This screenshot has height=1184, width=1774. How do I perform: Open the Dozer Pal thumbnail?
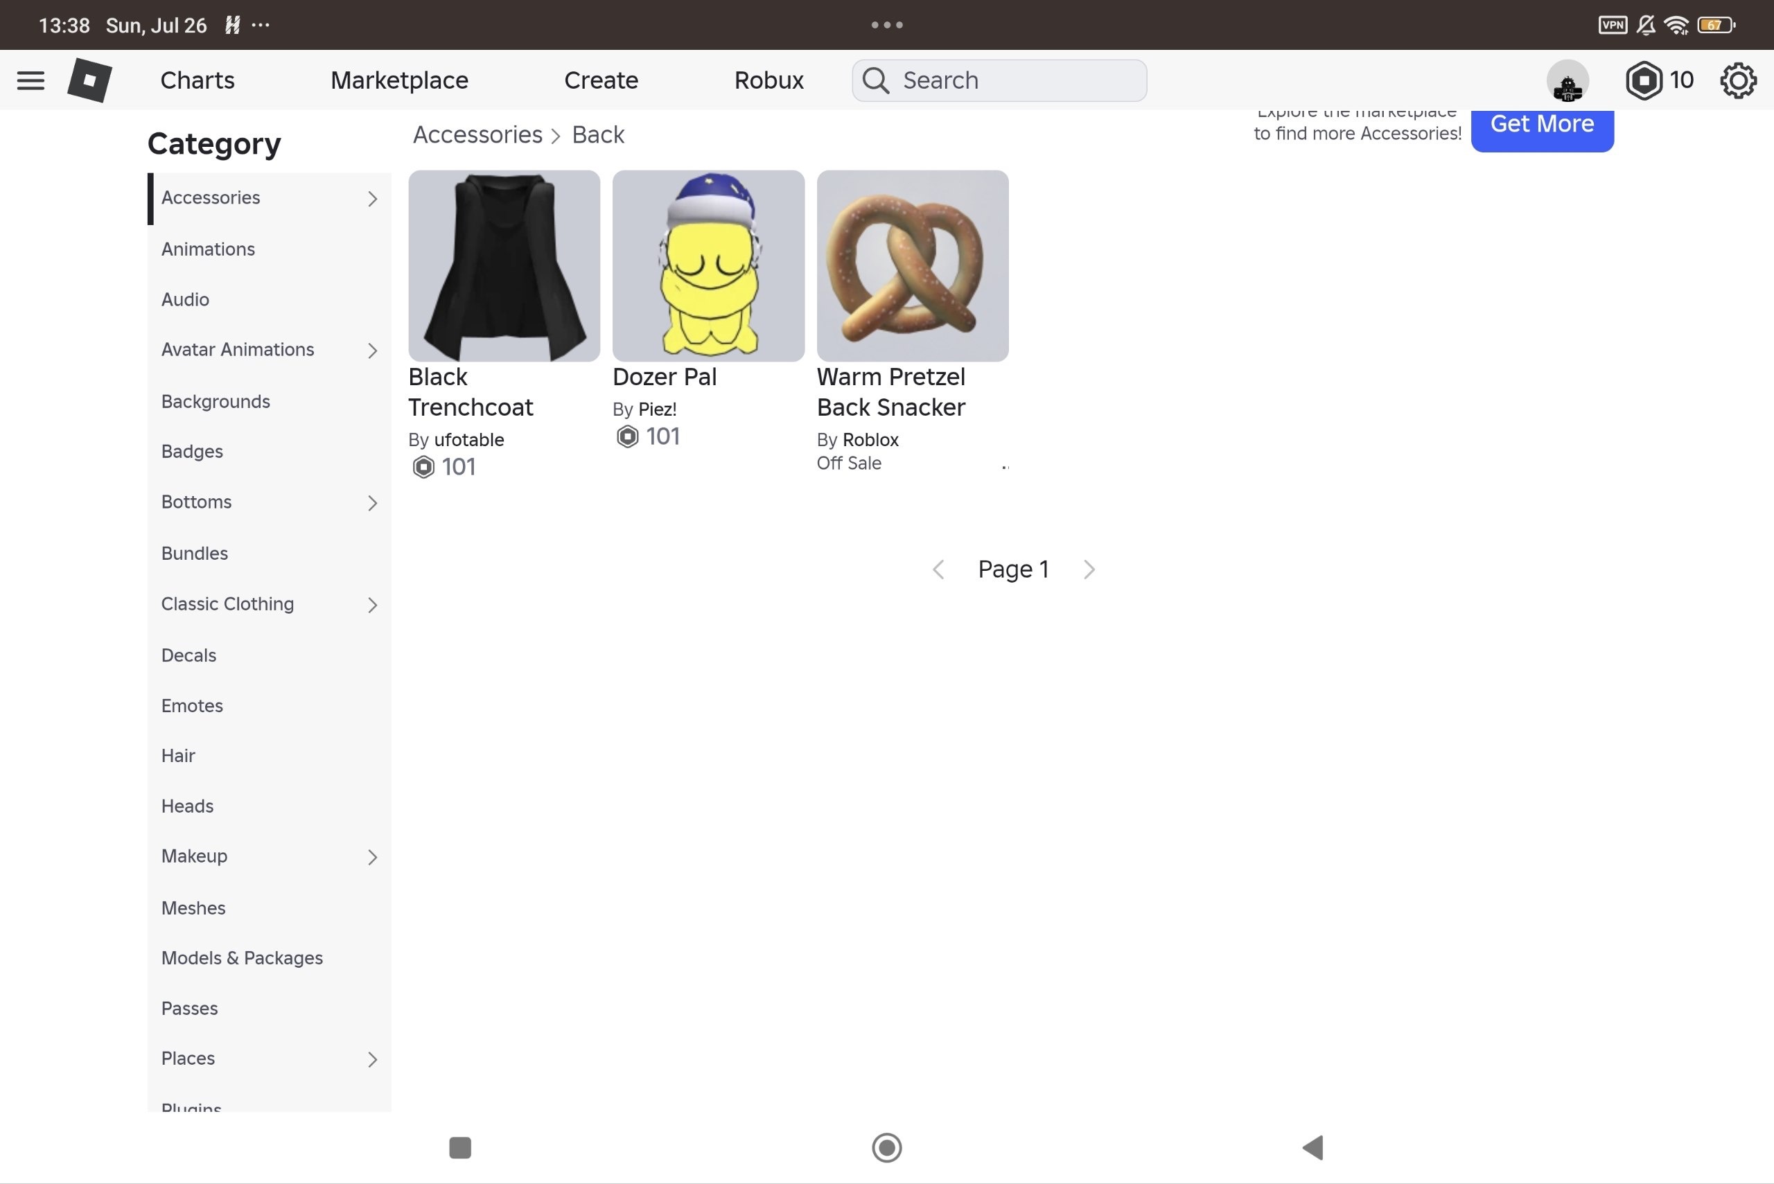point(708,266)
